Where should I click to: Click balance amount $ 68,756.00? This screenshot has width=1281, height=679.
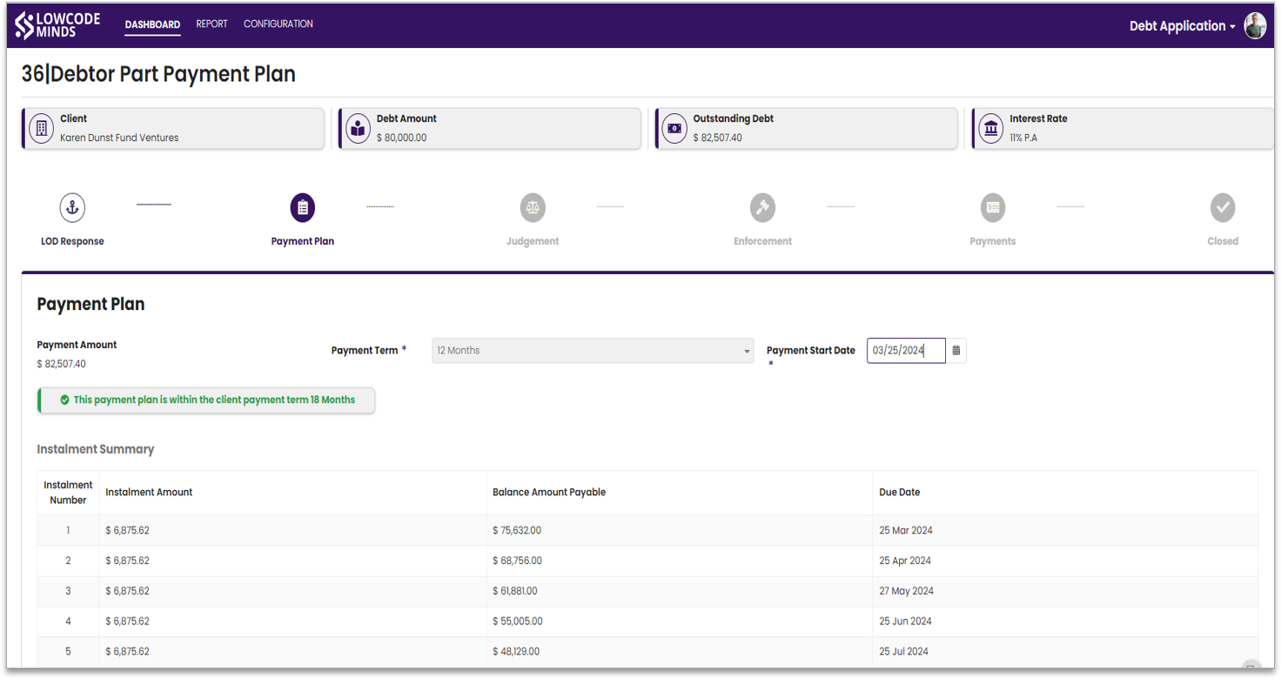coord(517,561)
